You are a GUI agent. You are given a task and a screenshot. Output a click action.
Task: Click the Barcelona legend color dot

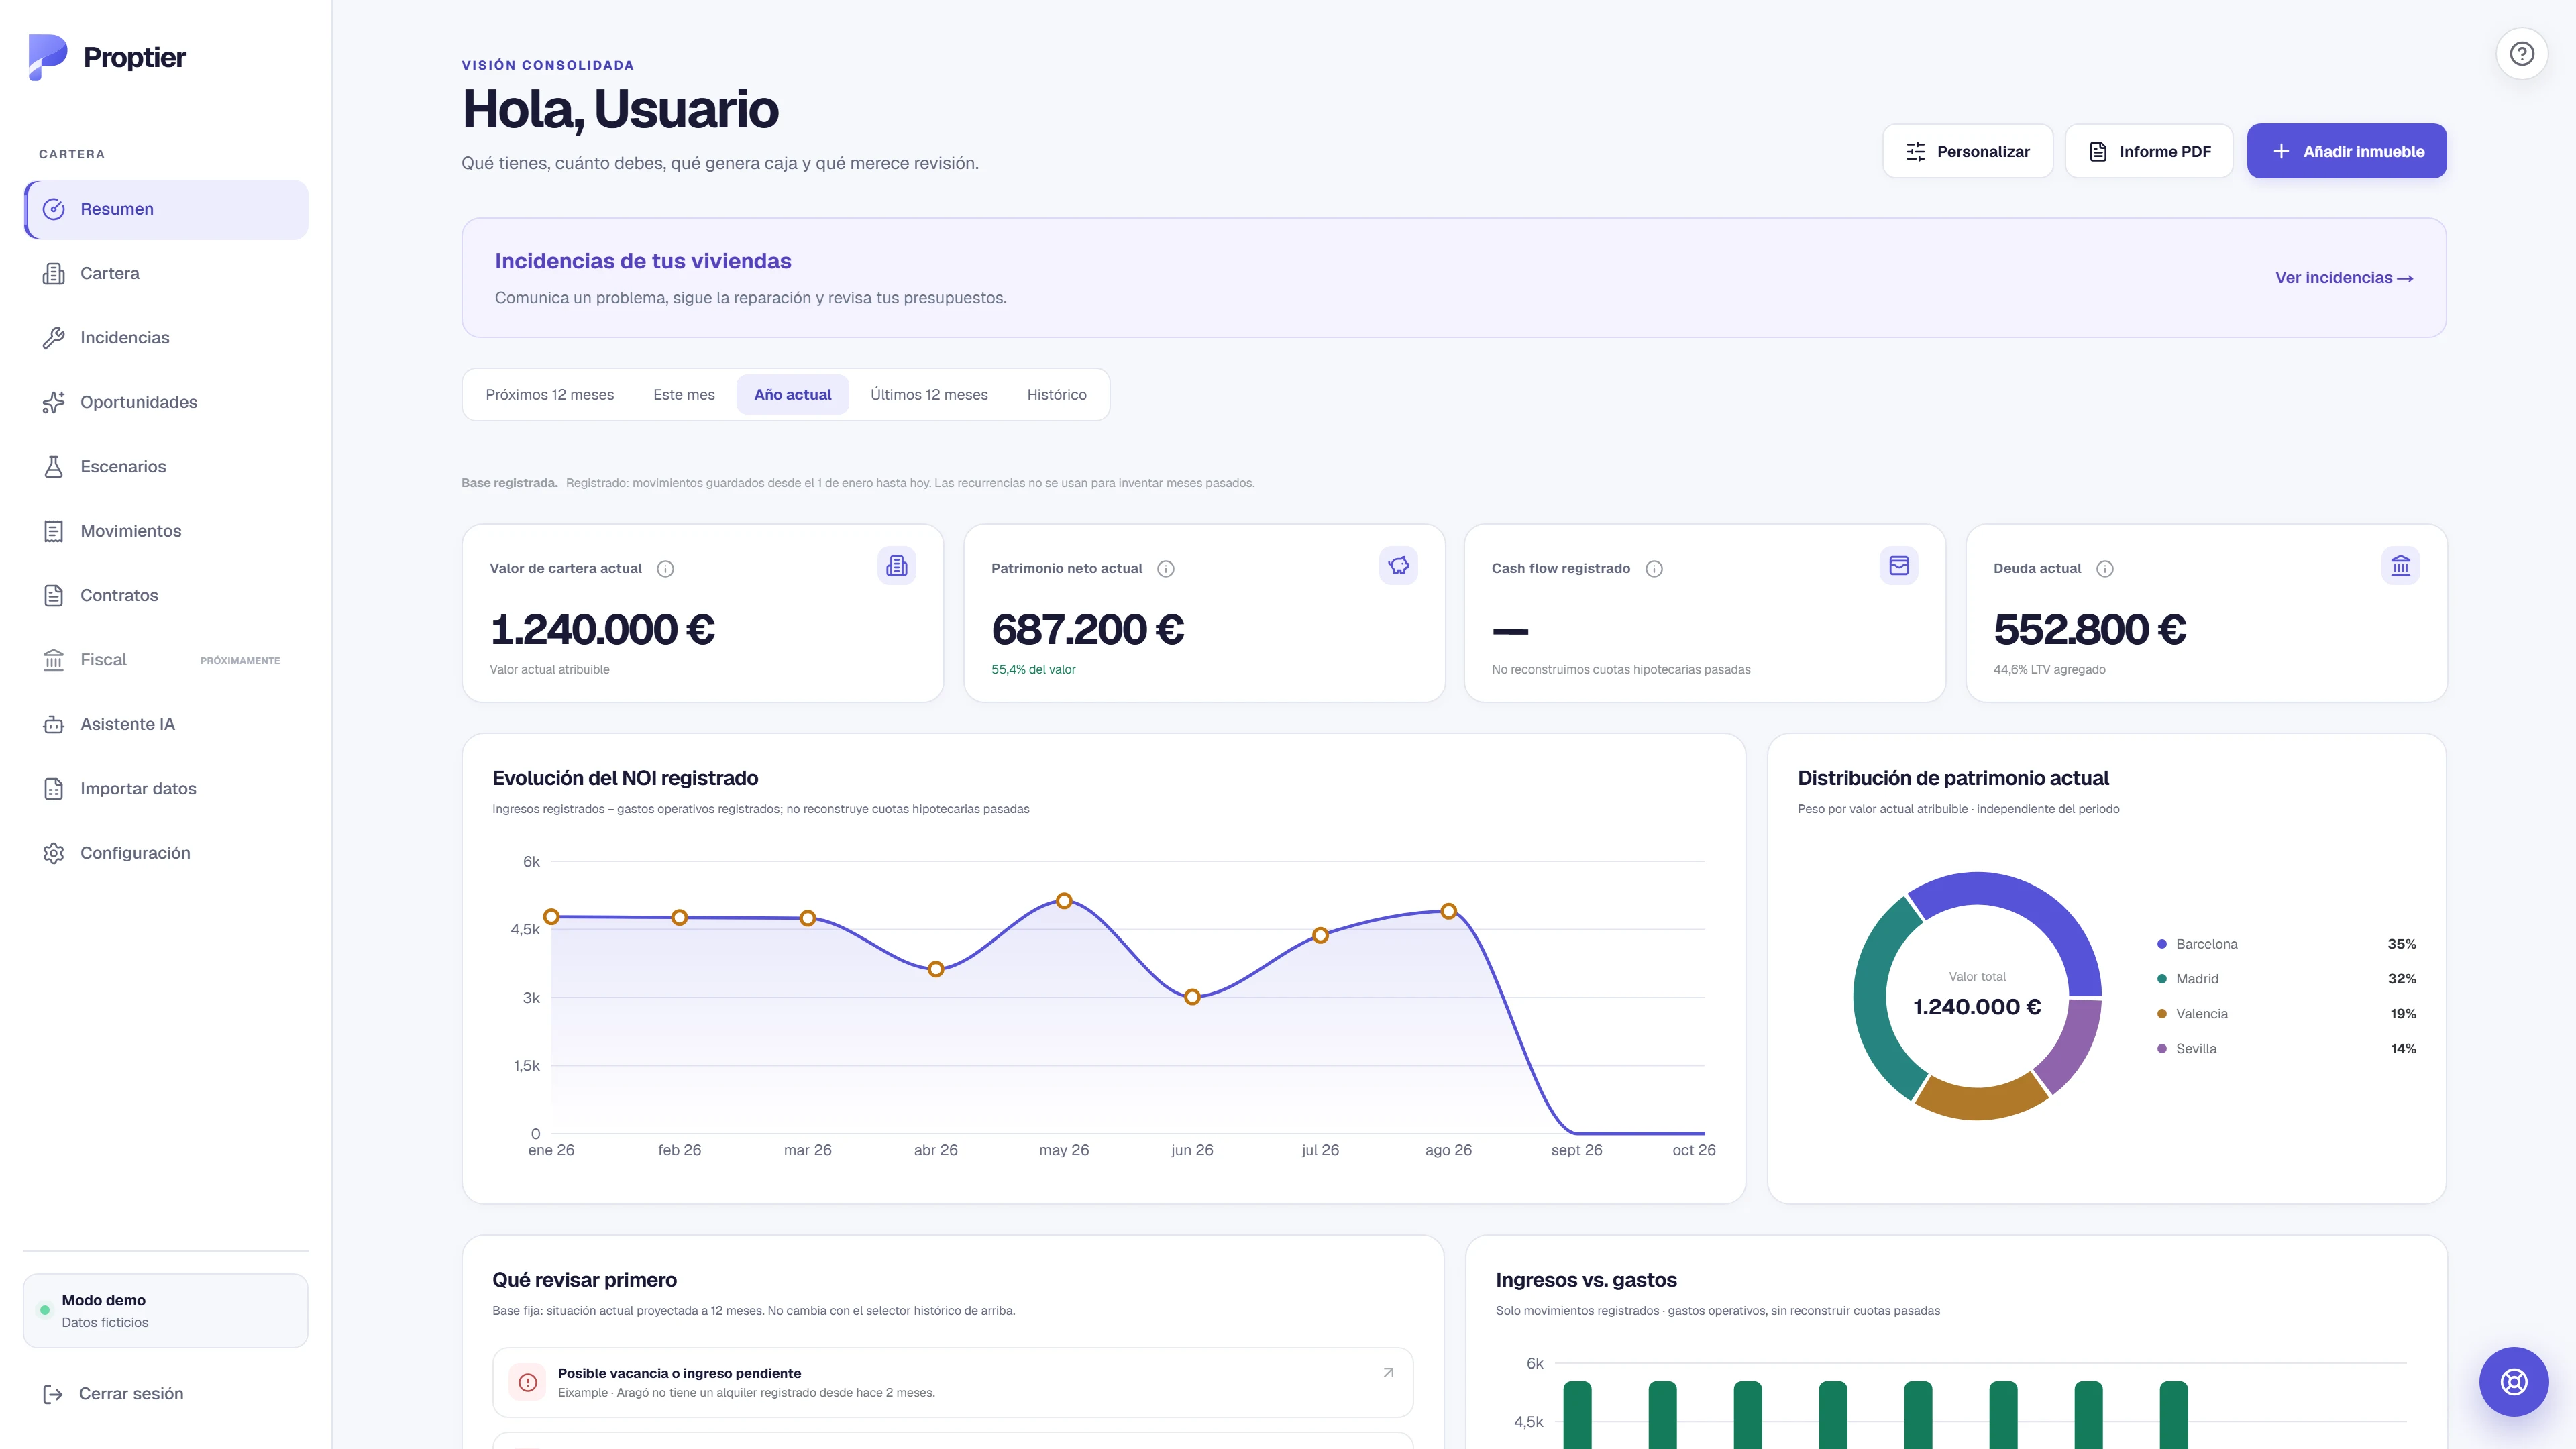[2162, 944]
